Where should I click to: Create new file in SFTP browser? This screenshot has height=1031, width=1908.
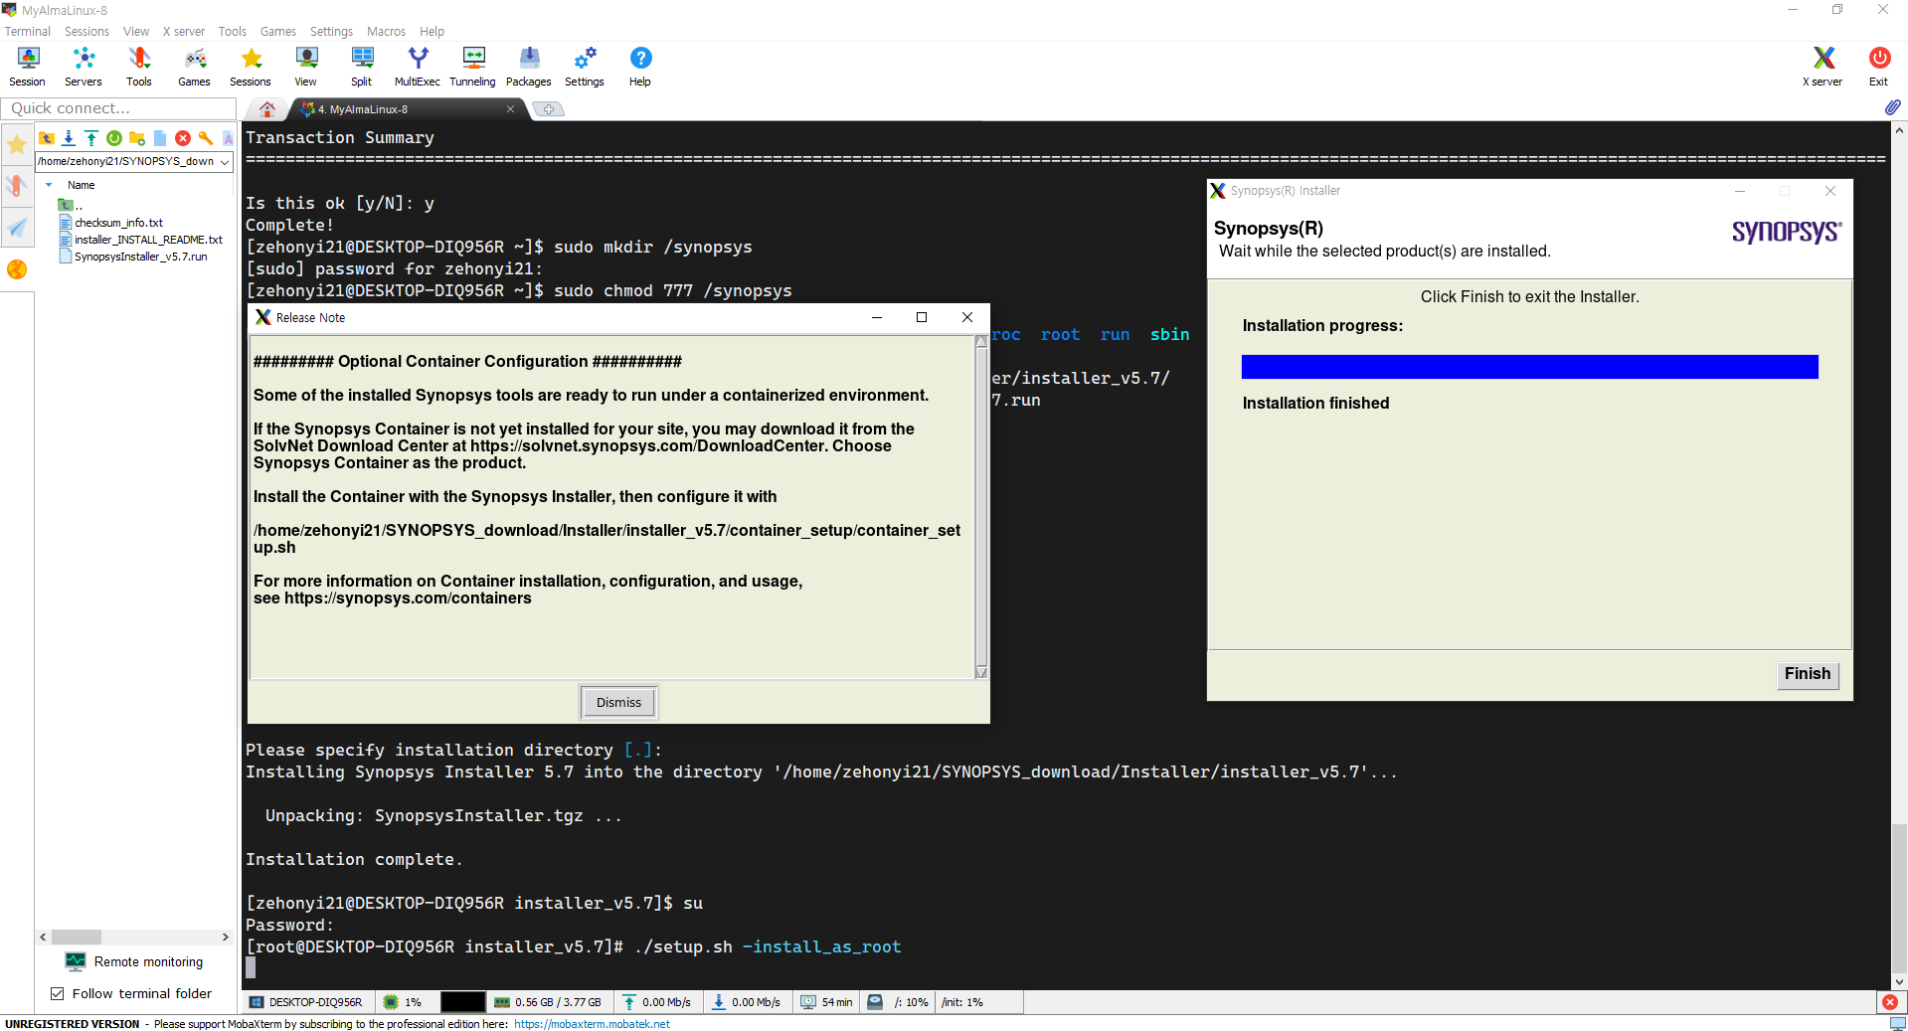click(160, 138)
